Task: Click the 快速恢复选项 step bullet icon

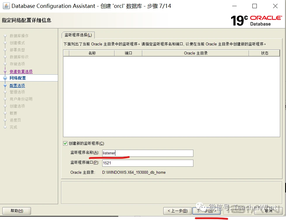Action: [5, 71]
